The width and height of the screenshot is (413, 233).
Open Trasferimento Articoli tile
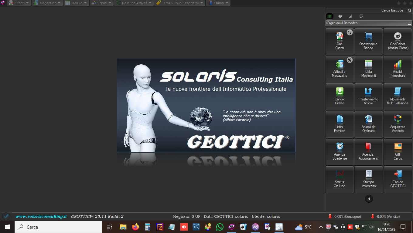click(368, 97)
